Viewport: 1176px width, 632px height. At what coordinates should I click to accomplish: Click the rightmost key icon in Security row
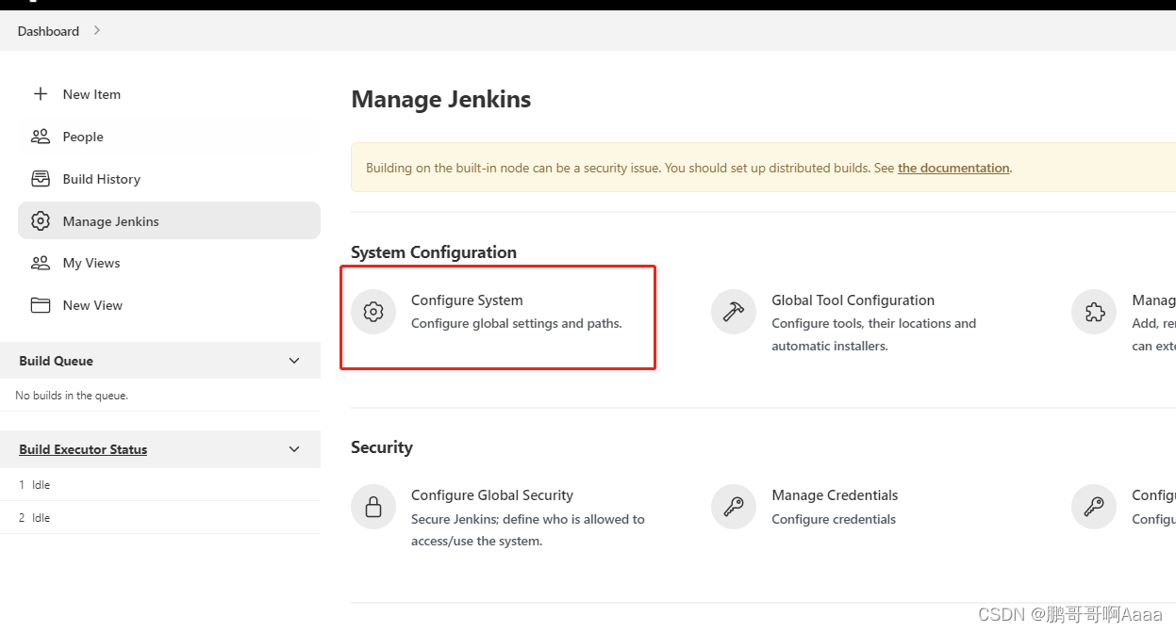[1094, 507]
